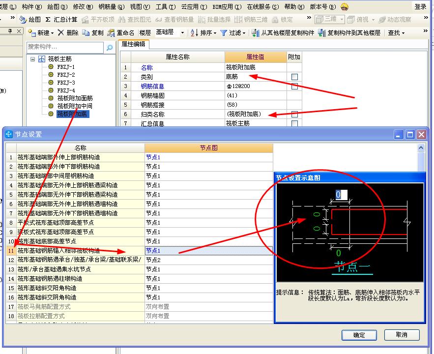Click the 重命名 rename icon
This screenshot has height=354, width=434.
111,32
